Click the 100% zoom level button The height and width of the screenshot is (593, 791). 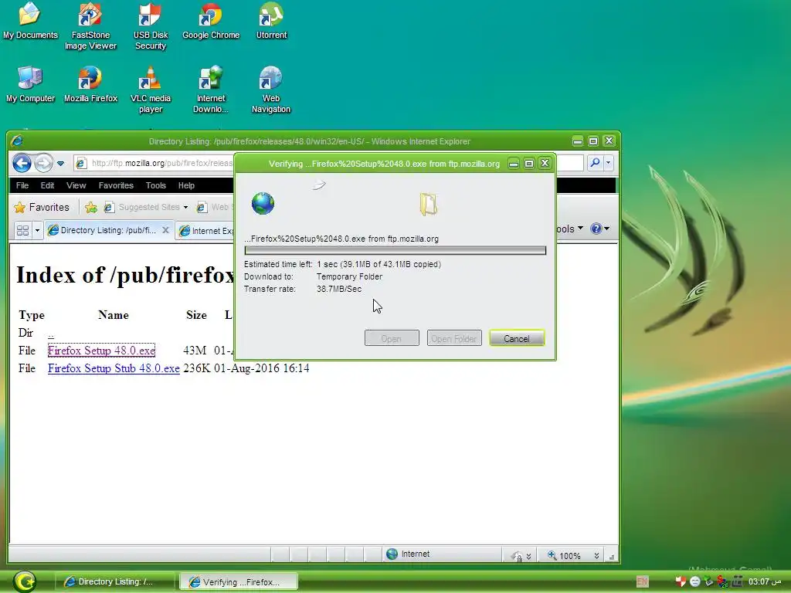click(564, 556)
